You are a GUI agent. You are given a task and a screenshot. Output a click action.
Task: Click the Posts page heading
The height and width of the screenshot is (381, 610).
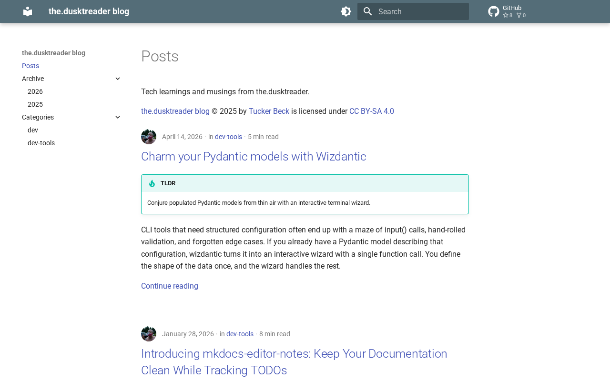coord(160,56)
